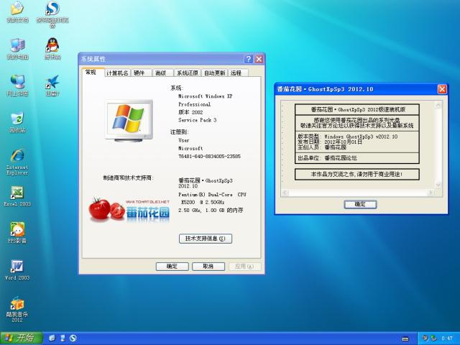Open the Word 2003 desktop shortcut

click(x=17, y=266)
